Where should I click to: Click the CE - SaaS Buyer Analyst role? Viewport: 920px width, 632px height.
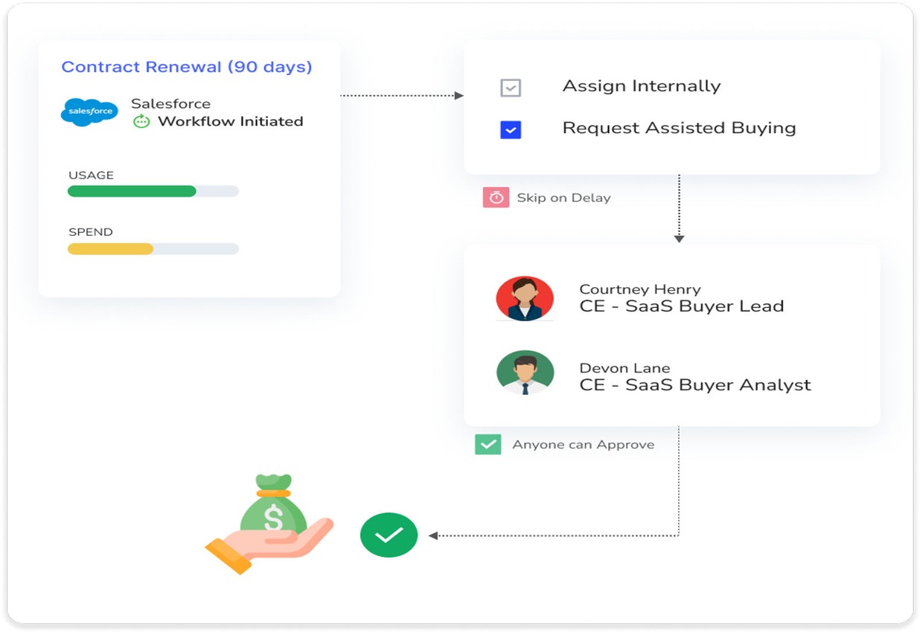[694, 385]
